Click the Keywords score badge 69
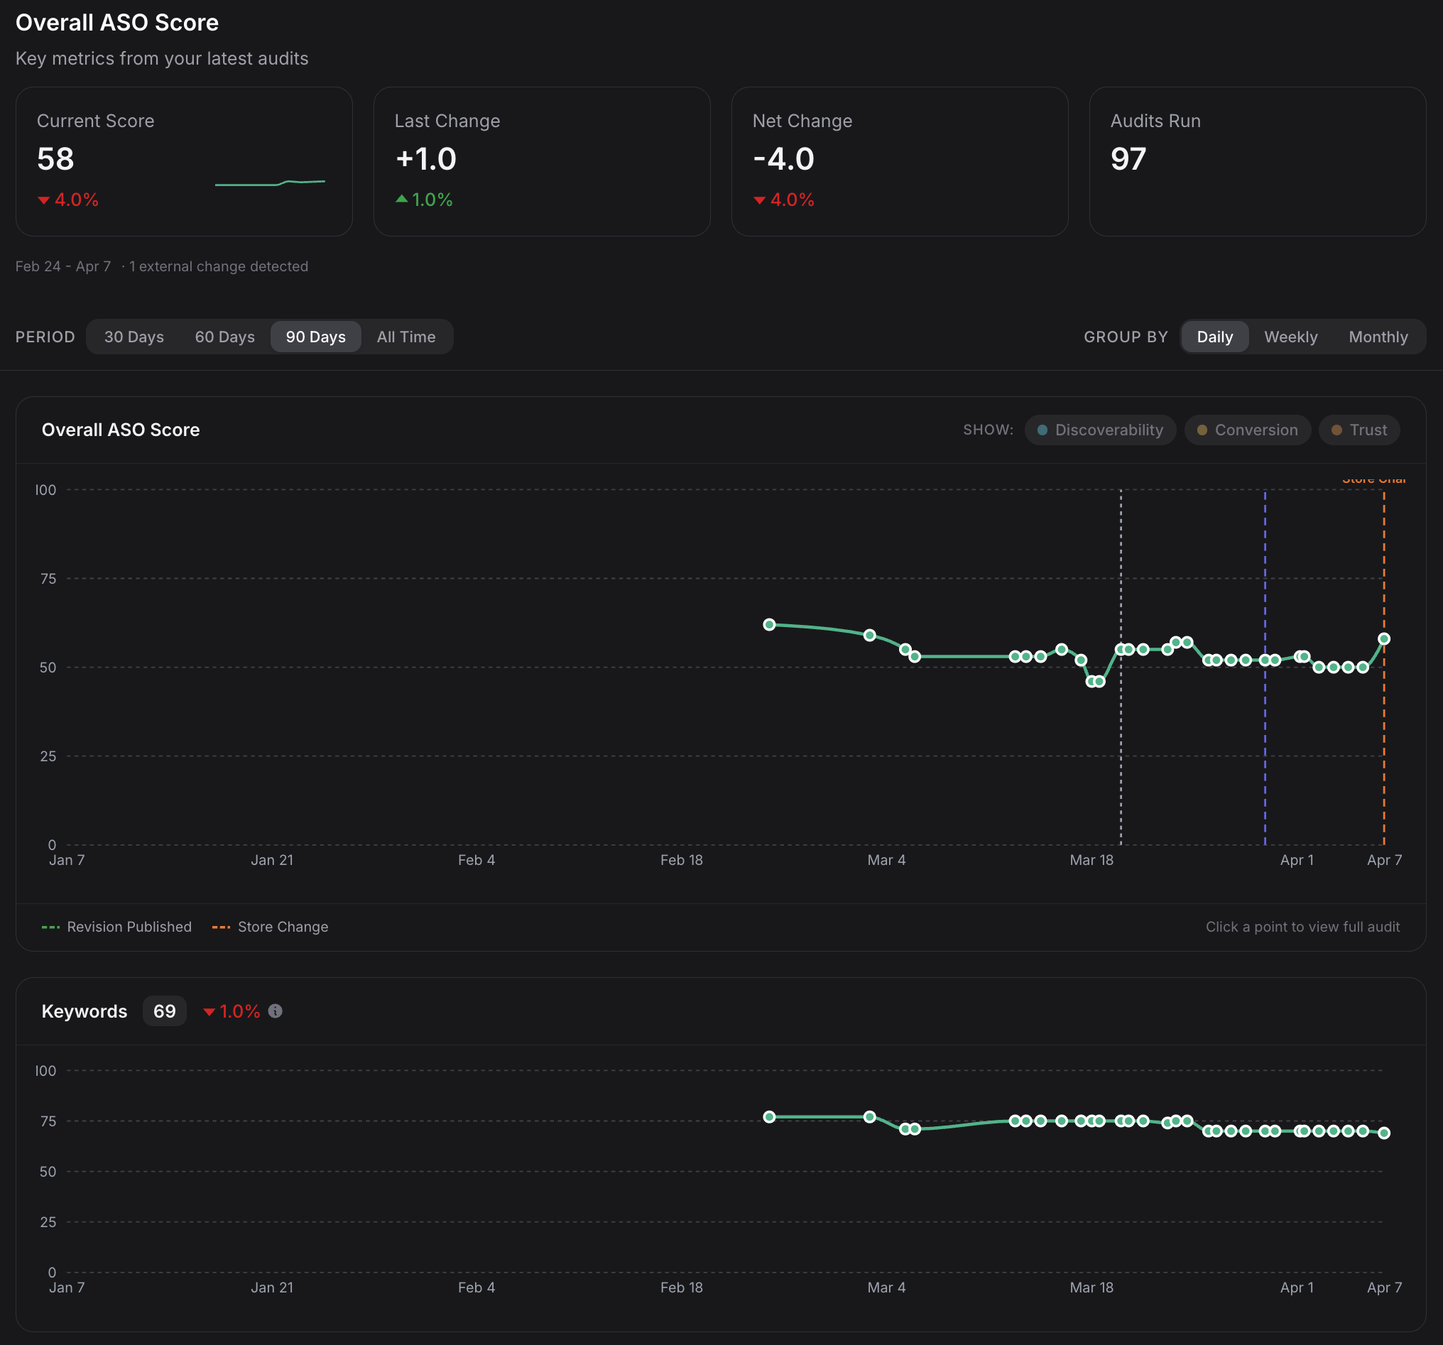The image size is (1443, 1345). point(165,1011)
